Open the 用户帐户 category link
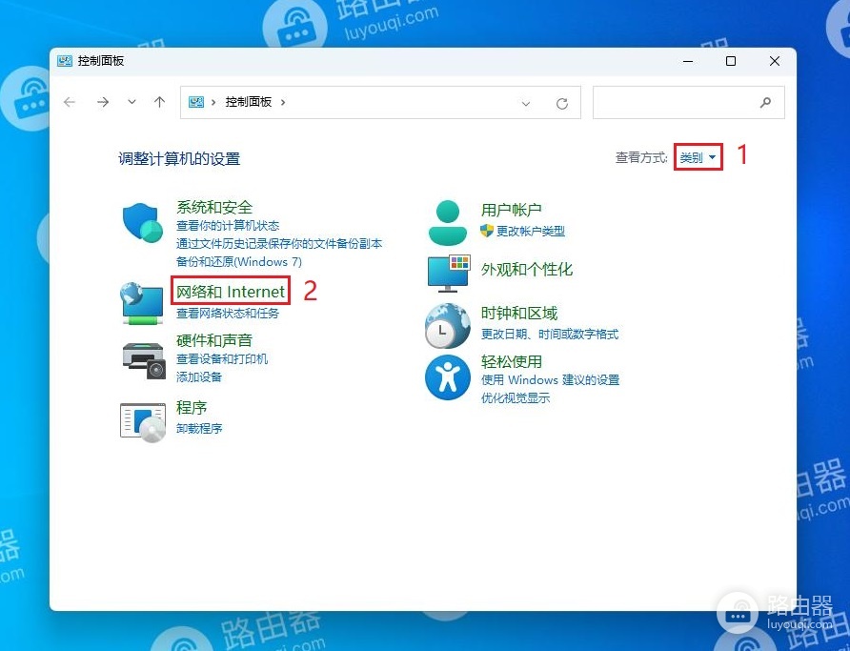The width and height of the screenshot is (850, 651). pyautogui.click(x=511, y=210)
